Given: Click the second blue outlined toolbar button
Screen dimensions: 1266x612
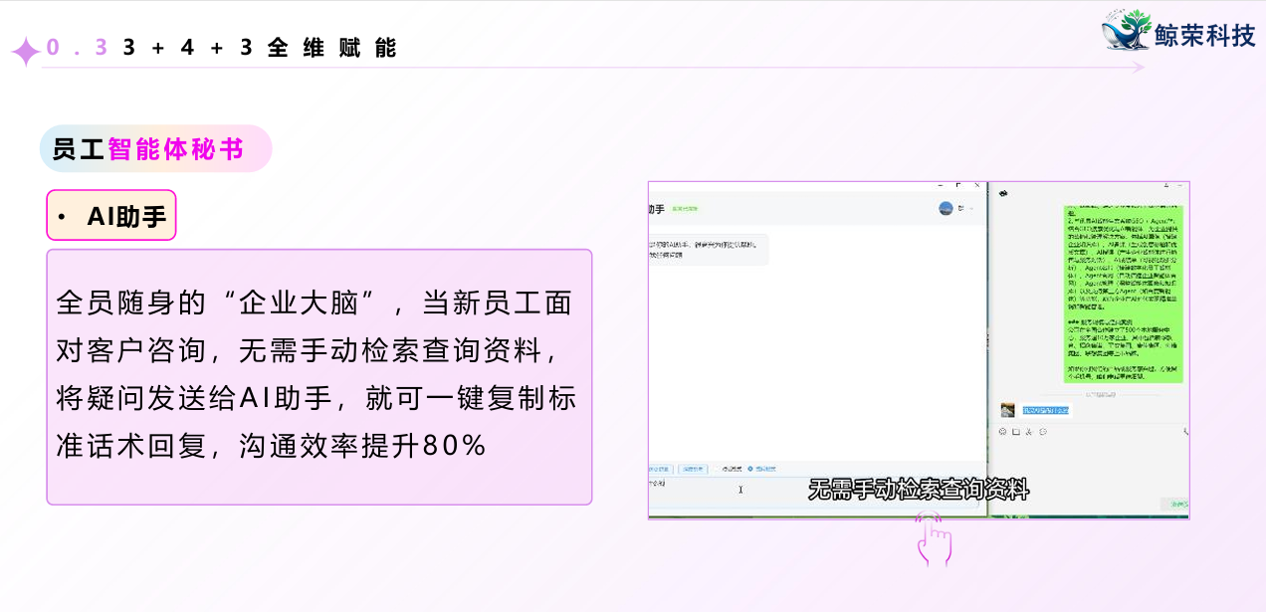Looking at the screenshot, I should click(x=694, y=468).
